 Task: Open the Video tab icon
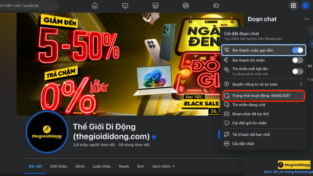(125, 6)
